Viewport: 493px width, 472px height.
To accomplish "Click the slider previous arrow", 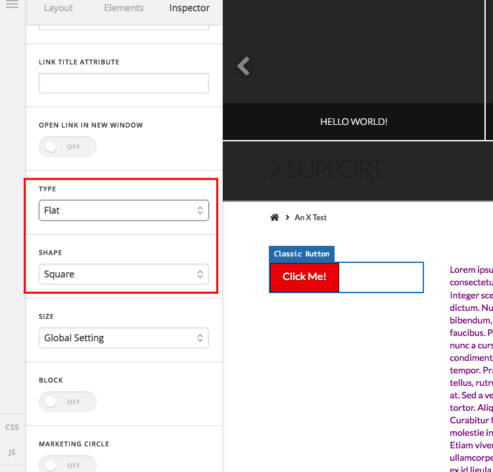I will pyautogui.click(x=243, y=66).
